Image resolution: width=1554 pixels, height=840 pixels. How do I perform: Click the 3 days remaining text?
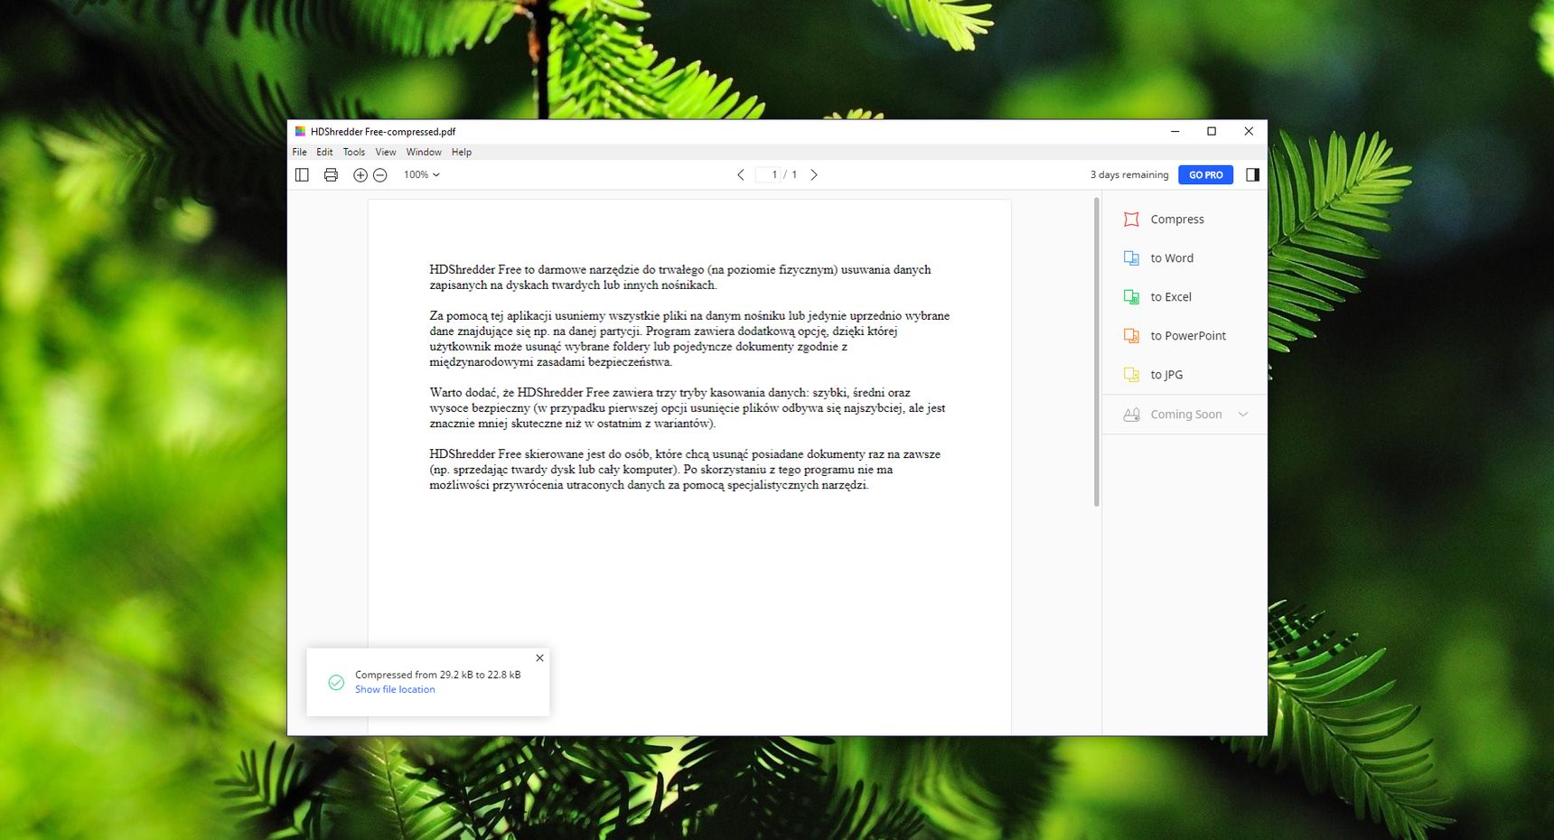(1129, 174)
